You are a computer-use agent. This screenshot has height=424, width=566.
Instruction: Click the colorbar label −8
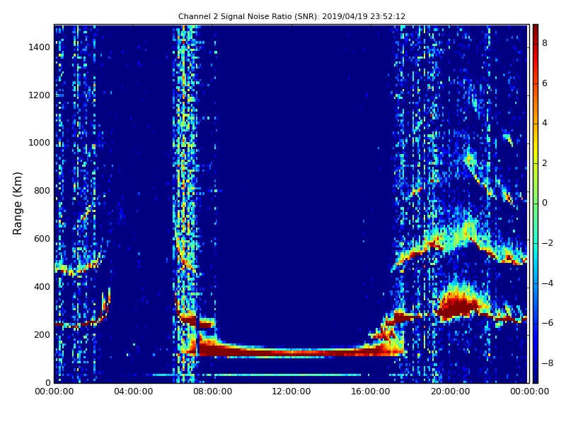548,363
